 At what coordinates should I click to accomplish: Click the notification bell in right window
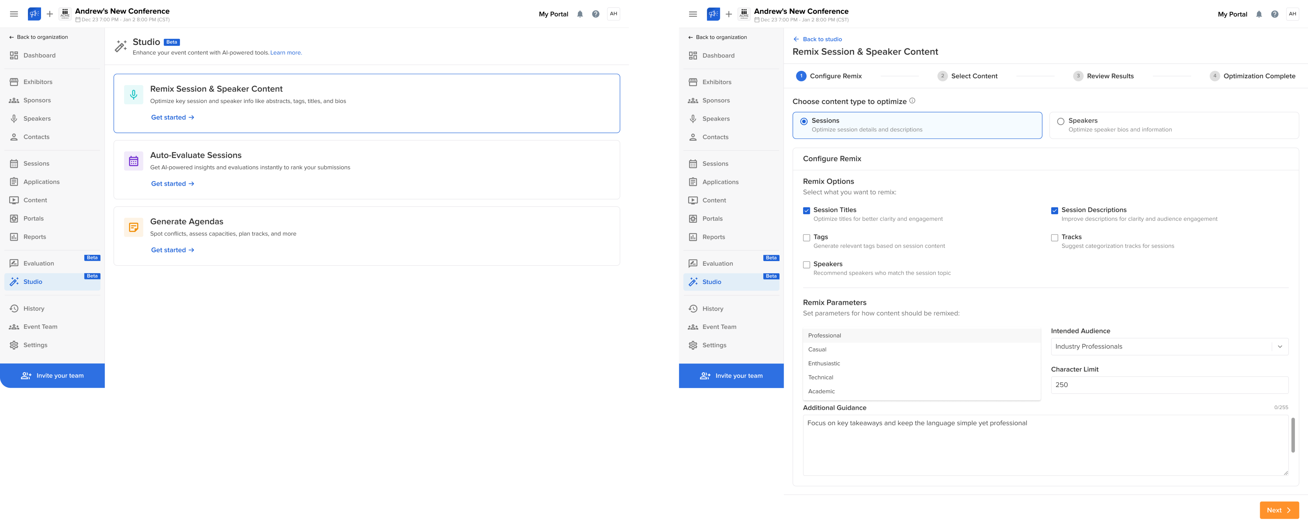1259,14
